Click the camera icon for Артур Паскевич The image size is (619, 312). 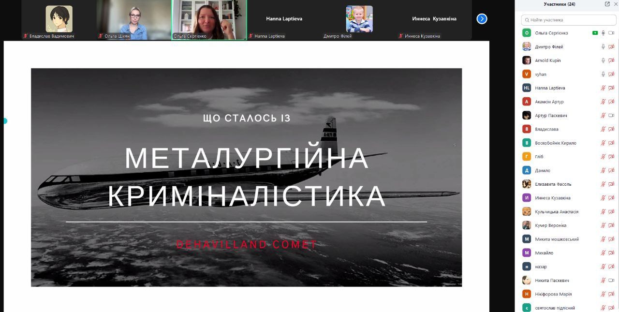coord(611,116)
